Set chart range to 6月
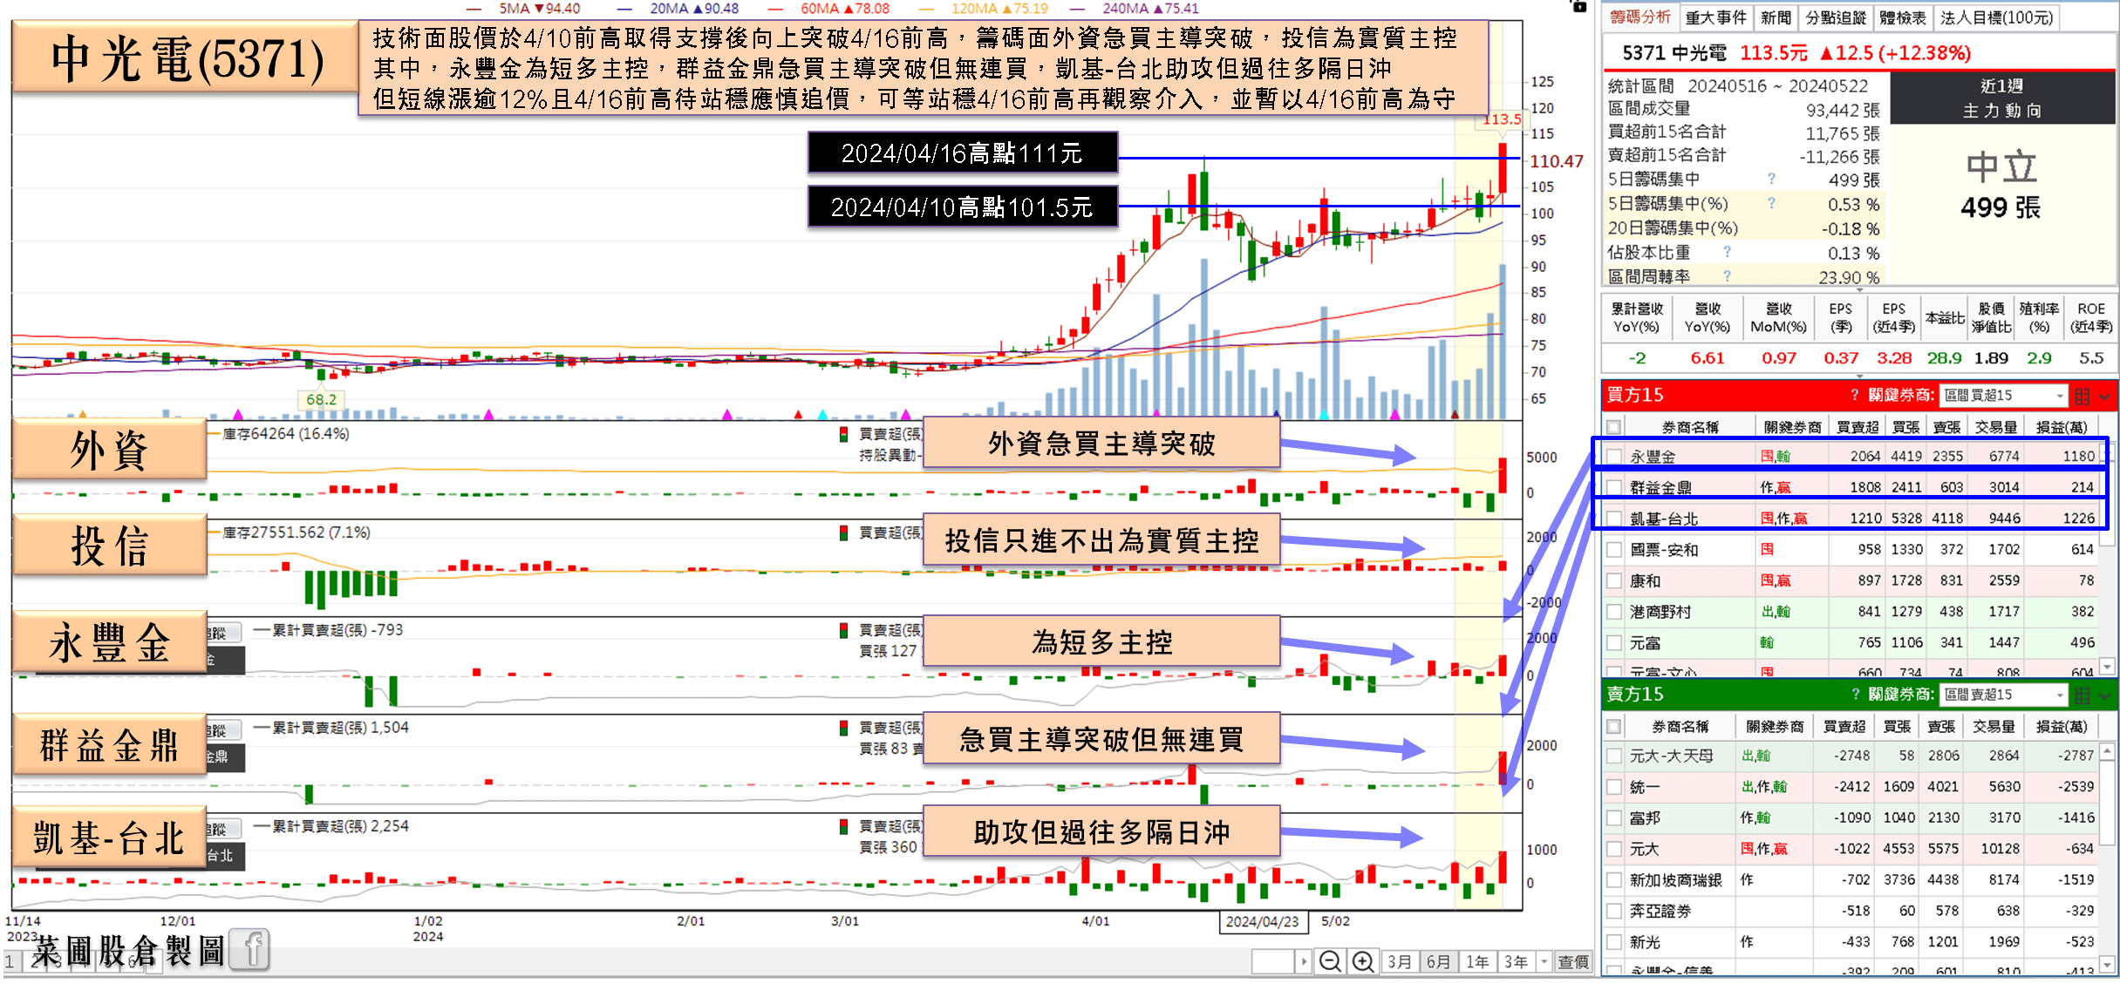Viewport: 2120px width, 997px height. (1438, 961)
